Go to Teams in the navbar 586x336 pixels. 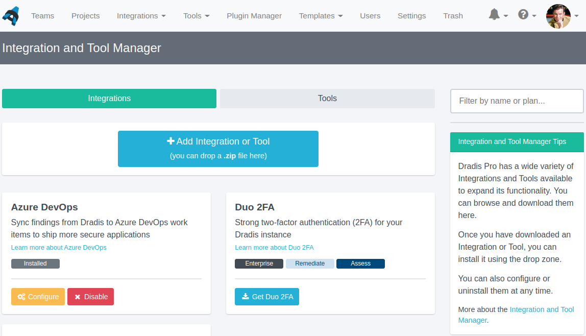42,16
